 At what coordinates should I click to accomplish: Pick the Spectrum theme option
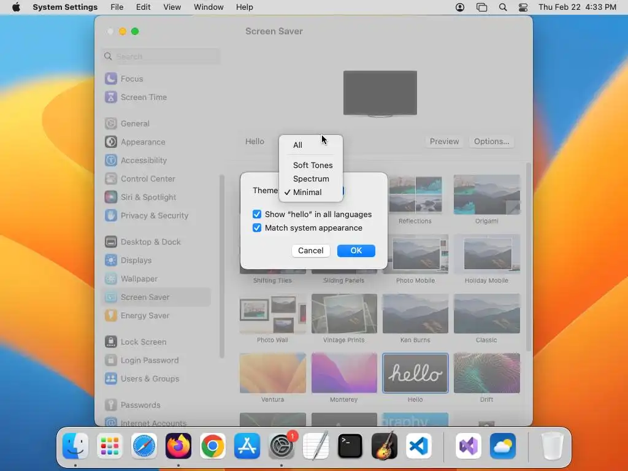[311, 178]
